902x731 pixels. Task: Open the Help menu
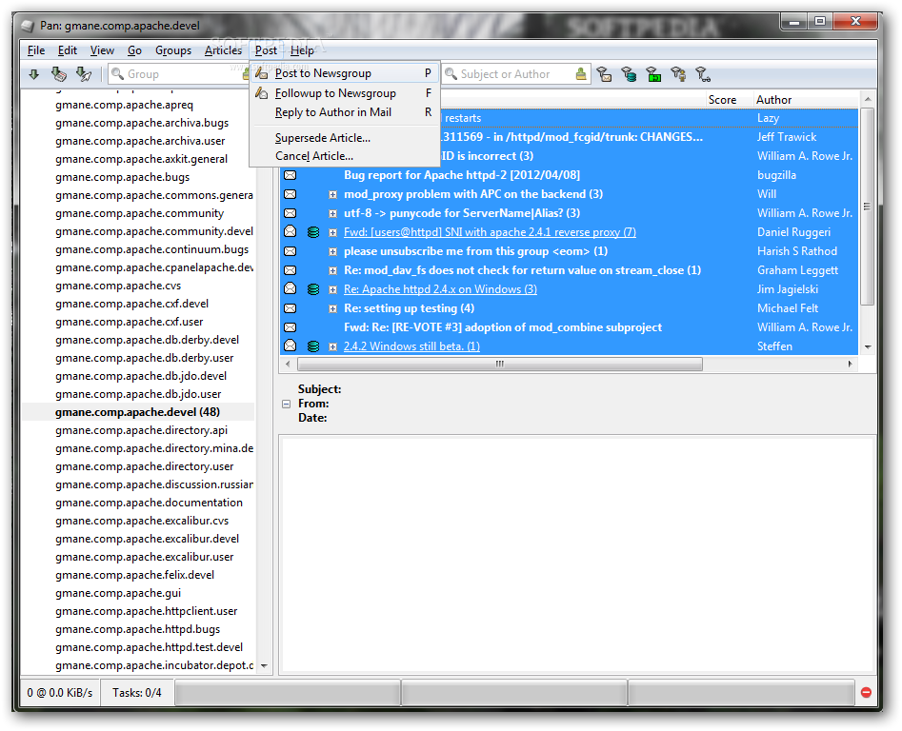[302, 50]
